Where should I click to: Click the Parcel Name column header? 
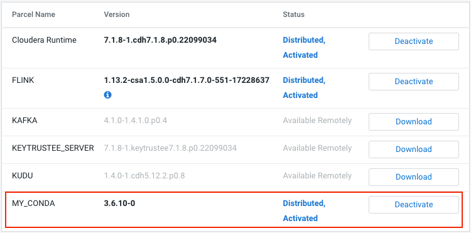[34, 14]
